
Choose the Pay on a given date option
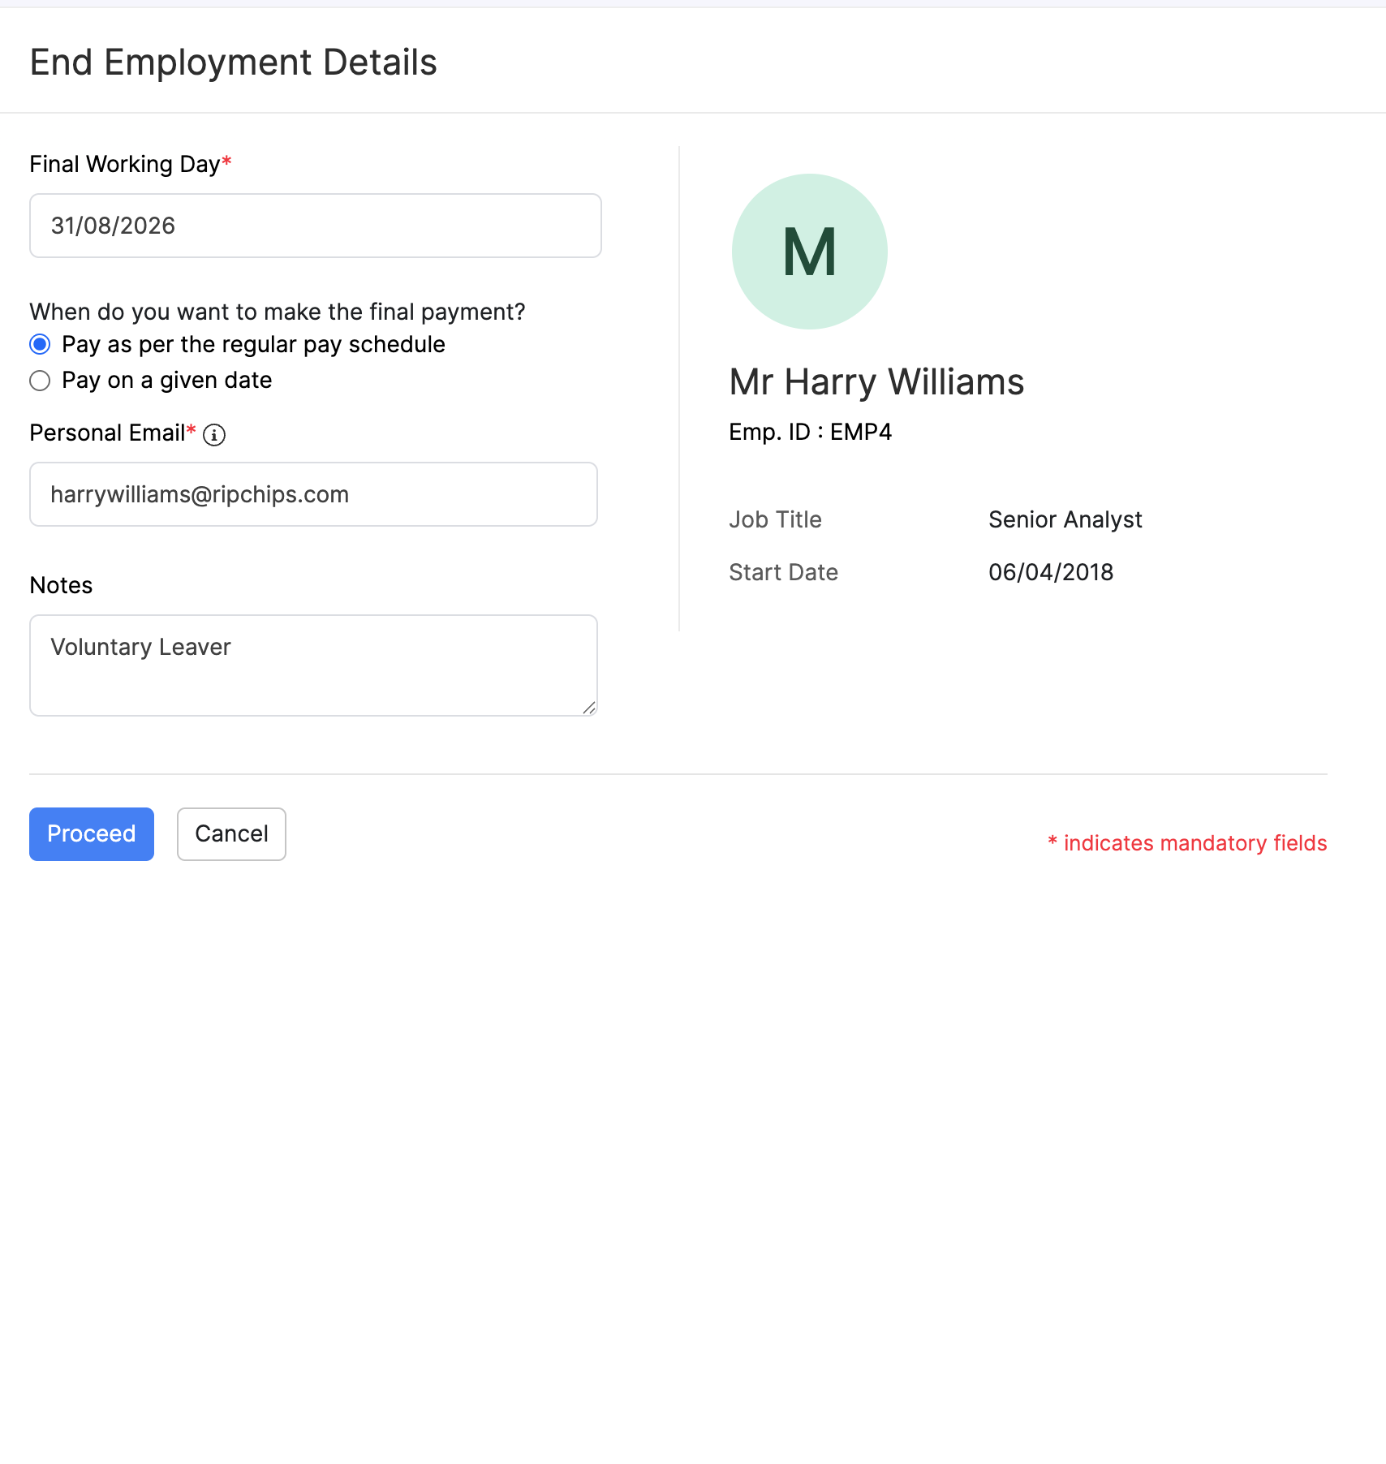click(x=40, y=381)
